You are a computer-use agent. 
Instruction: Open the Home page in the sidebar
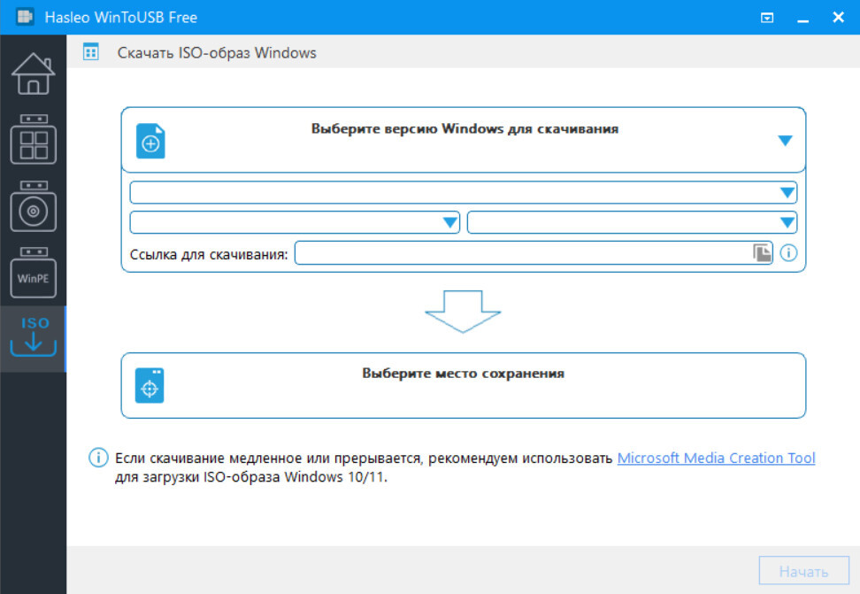(x=33, y=73)
